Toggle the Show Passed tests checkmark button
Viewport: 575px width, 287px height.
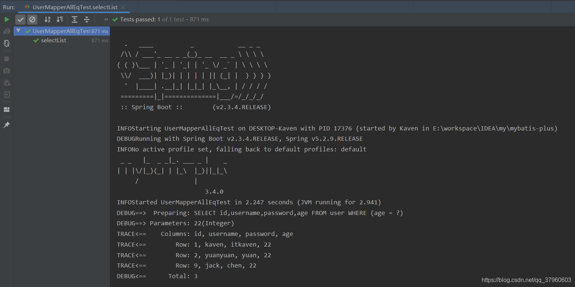tap(21, 19)
